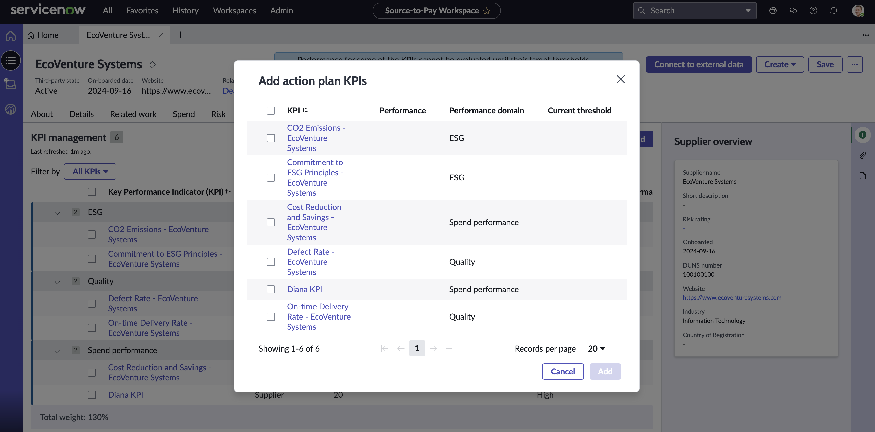Click Connect to external data

[x=699, y=64]
